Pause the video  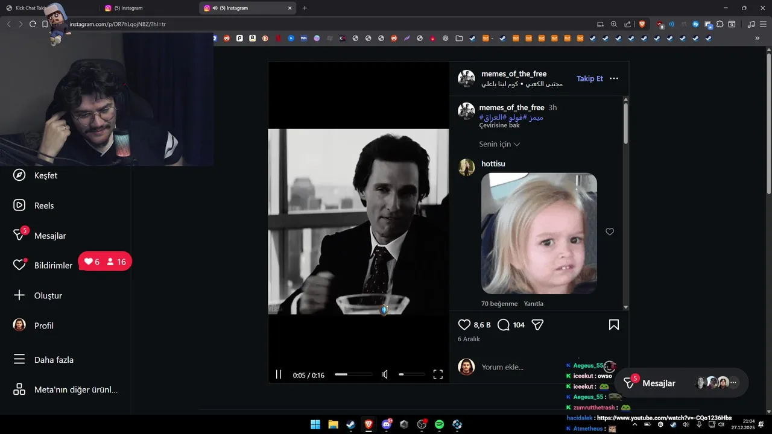[x=279, y=374]
